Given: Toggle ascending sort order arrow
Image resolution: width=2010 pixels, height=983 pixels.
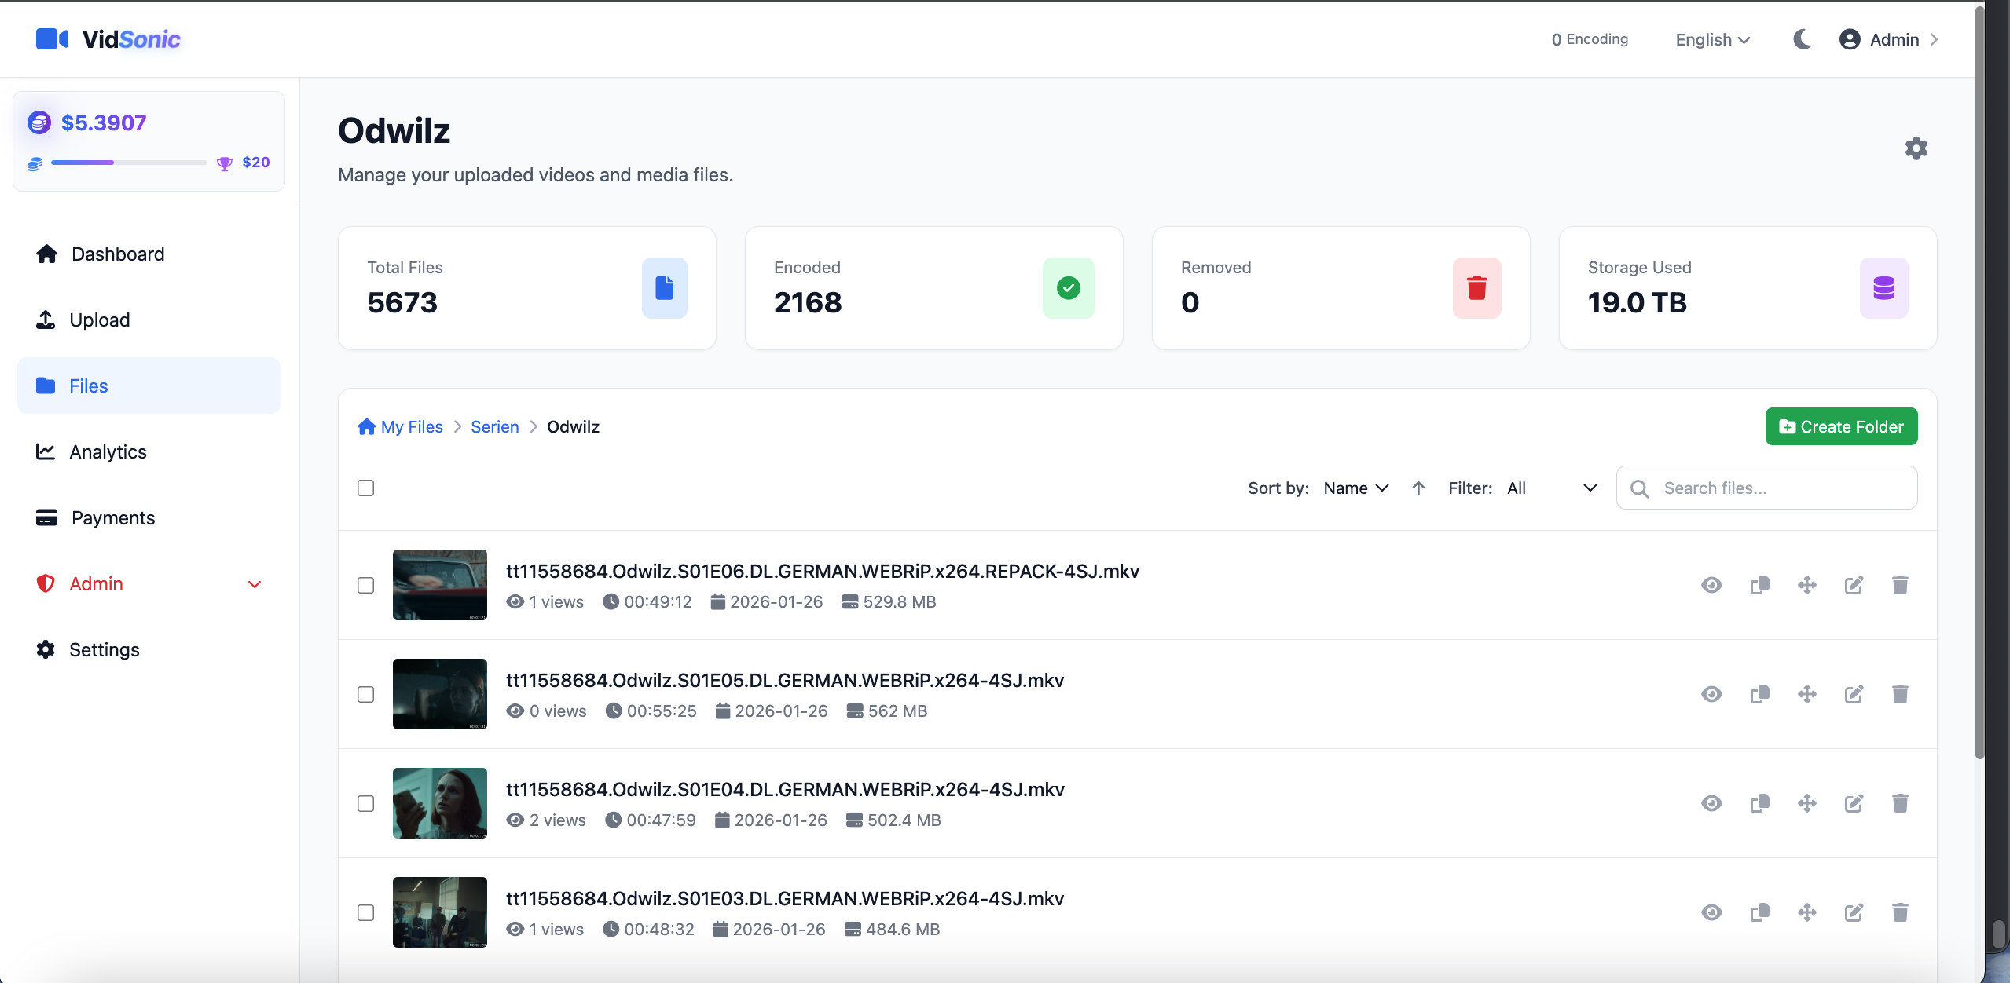Looking at the screenshot, I should 1418,488.
